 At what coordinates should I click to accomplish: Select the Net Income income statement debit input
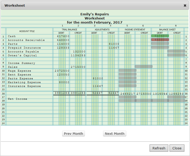point(128,97)
